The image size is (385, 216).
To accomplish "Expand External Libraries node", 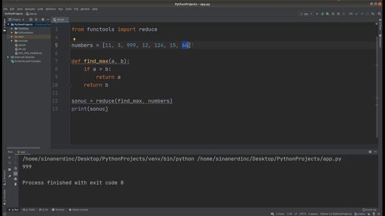I will pos(8,57).
